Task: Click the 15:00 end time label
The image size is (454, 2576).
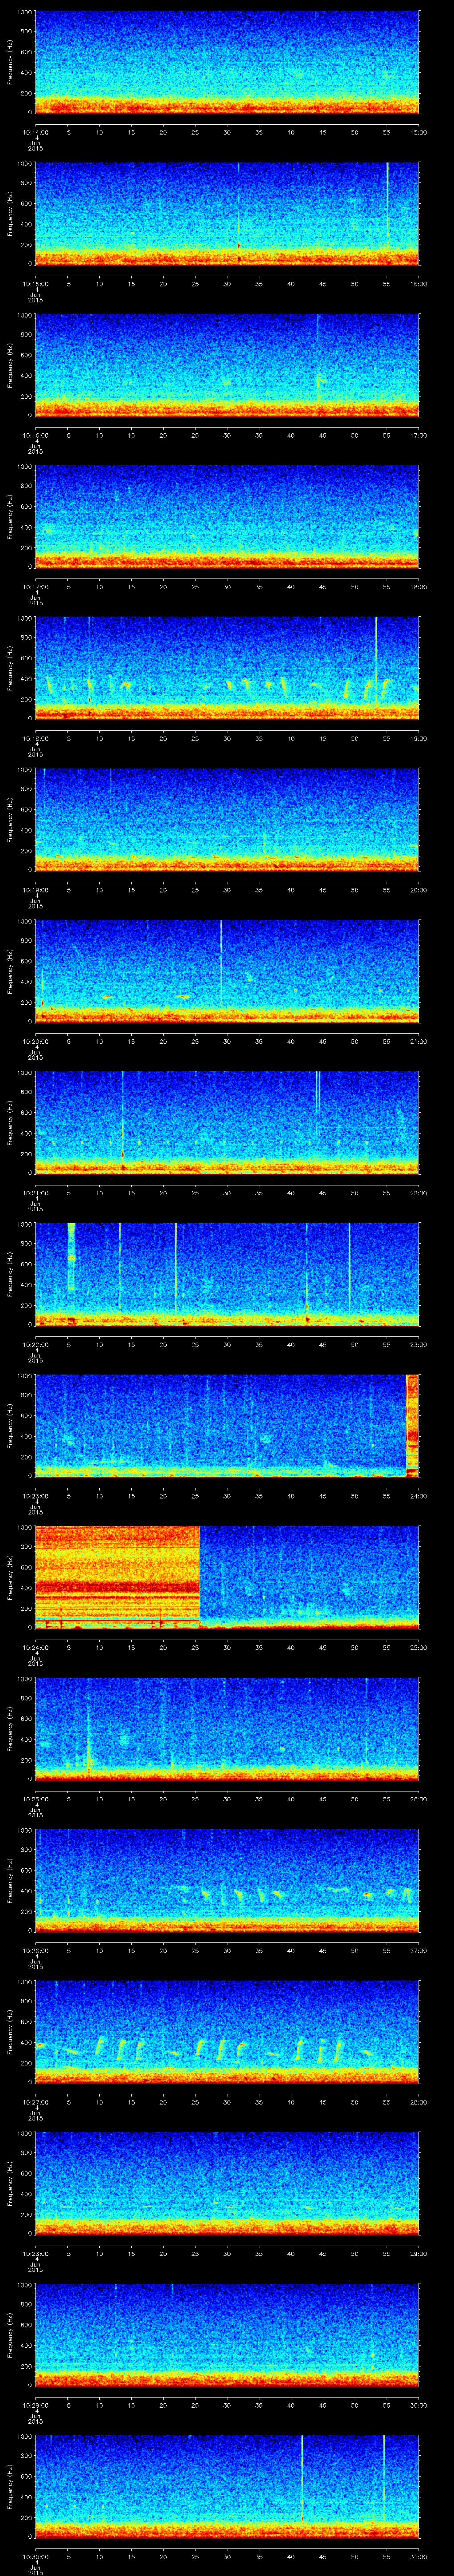Action: click(x=418, y=132)
